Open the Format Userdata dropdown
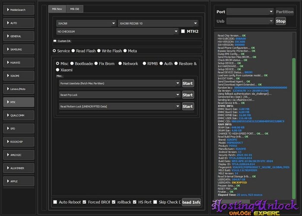The image size is (302, 216). click(120, 83)
